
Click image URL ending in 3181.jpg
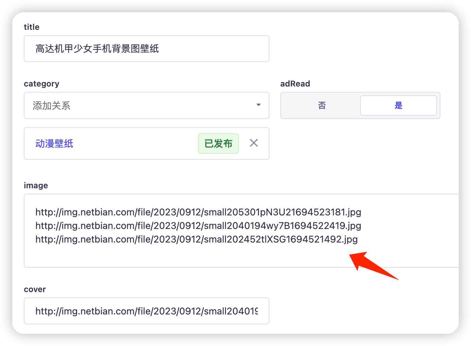[198, 212]
